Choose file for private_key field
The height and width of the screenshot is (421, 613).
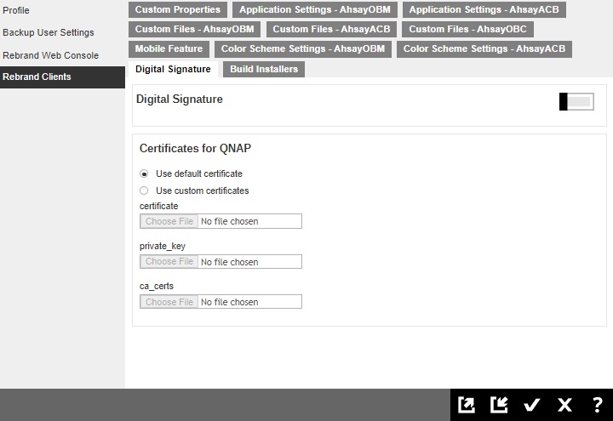click(x=169, y=262)
